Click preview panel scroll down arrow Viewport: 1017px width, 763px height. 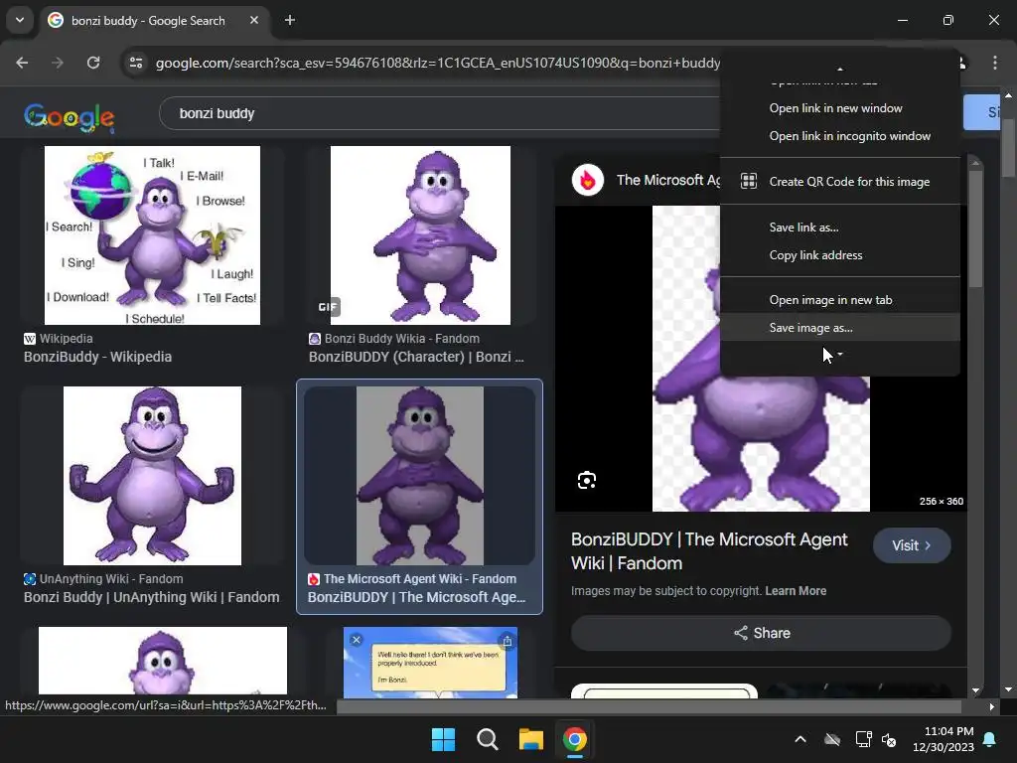click(x=975, y=691)
